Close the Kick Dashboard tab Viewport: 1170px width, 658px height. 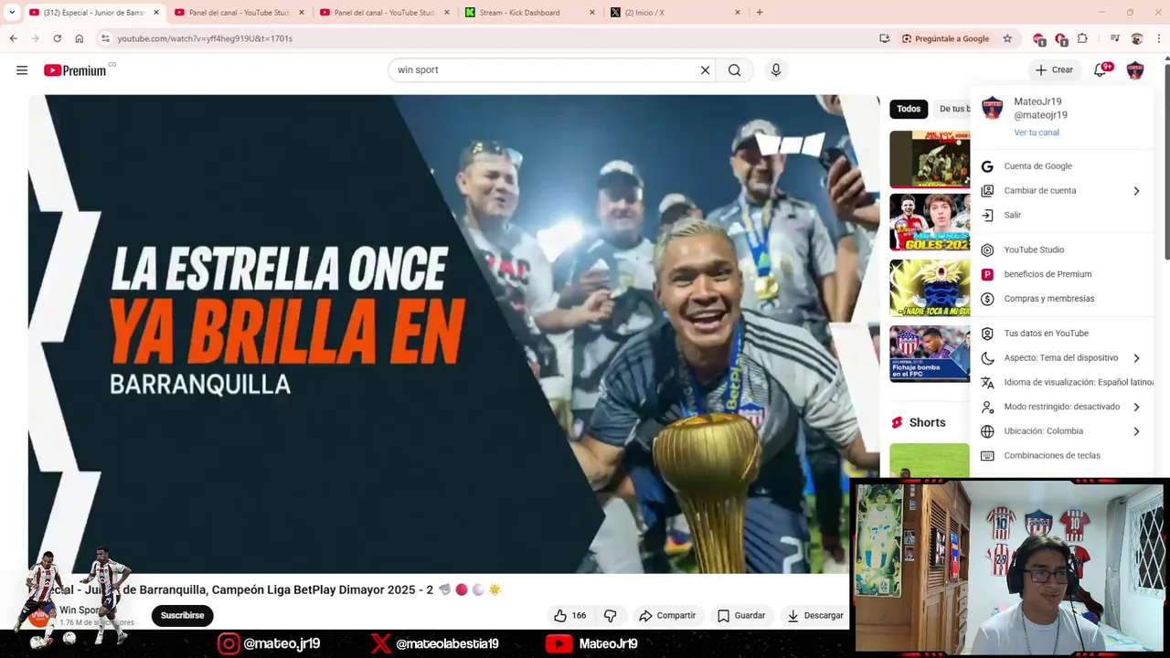coord(592,13)
